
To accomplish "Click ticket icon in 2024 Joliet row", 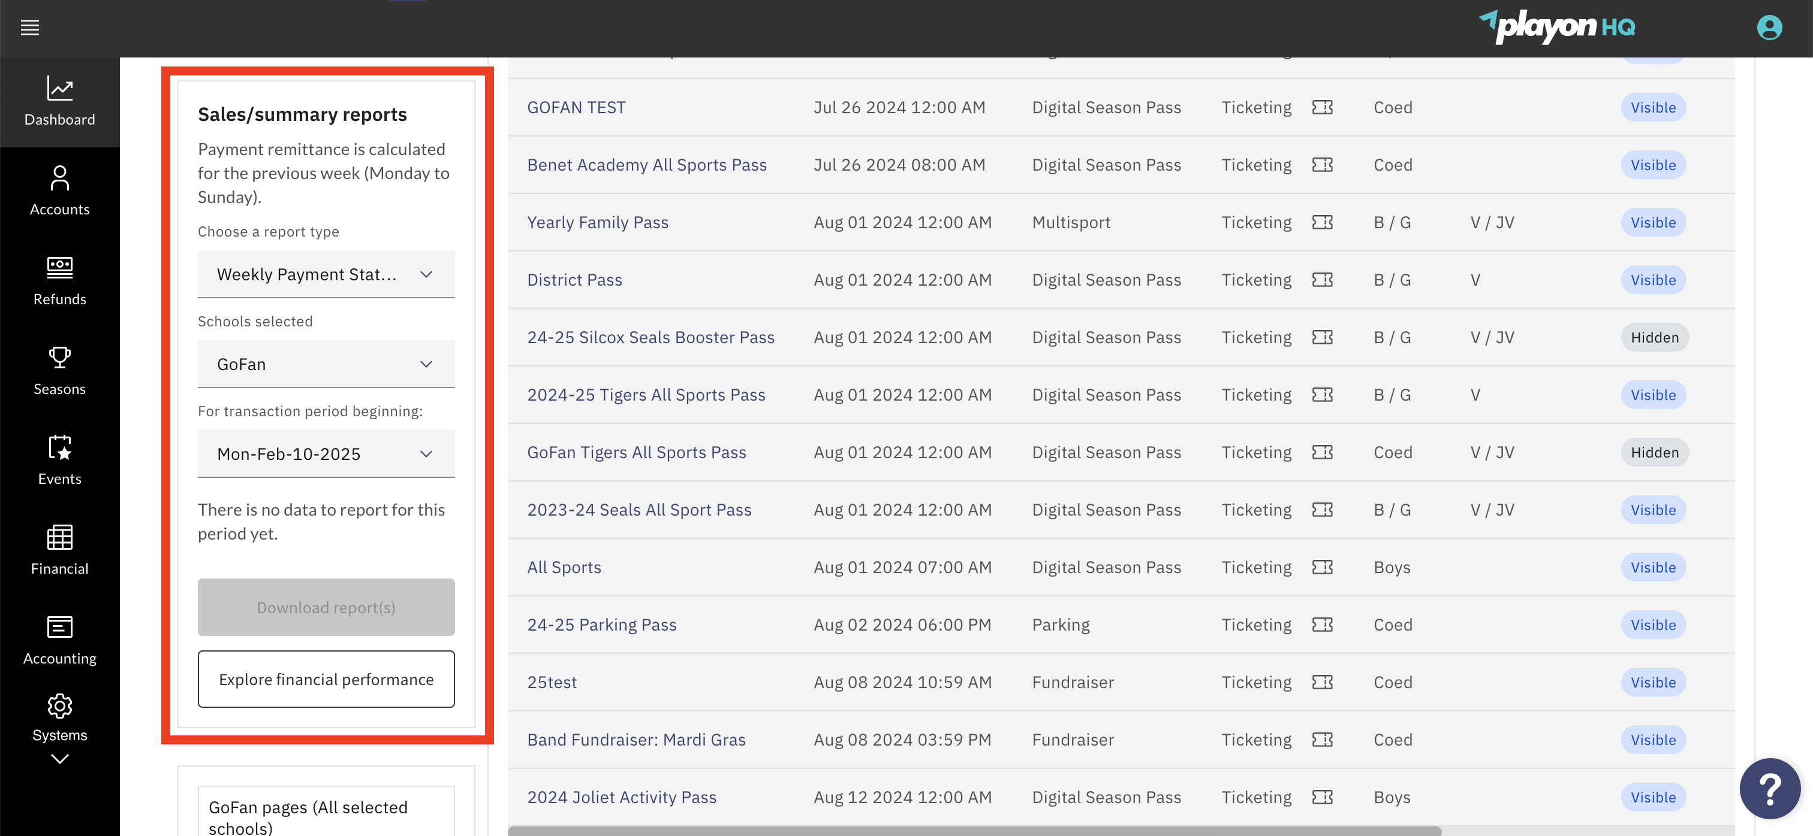I will [1322, 797].
